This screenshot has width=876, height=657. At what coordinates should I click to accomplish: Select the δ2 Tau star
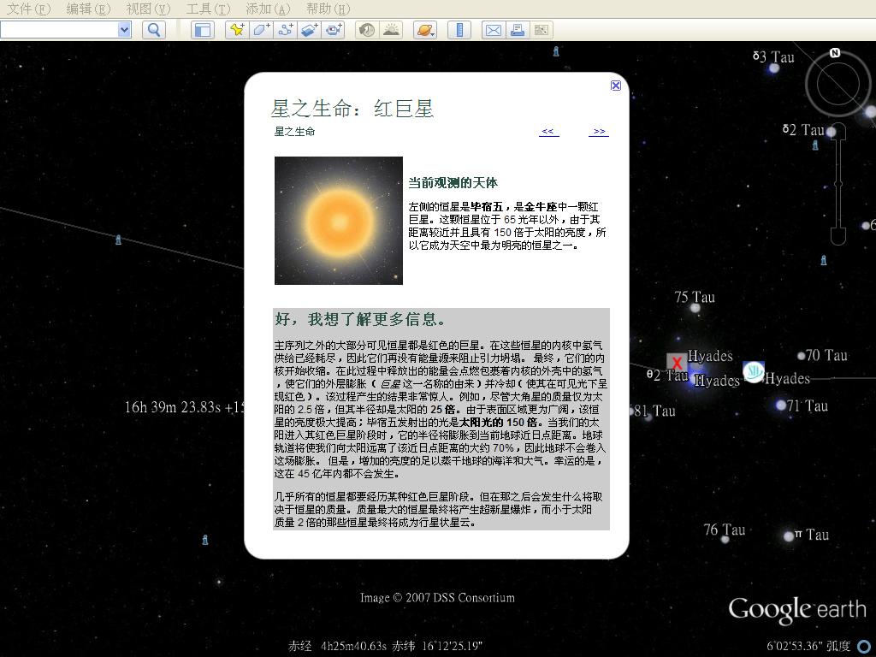pyautogui.click(x=831, y=132)
